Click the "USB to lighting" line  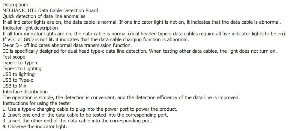pyautogui.click(x=18, y=74)
